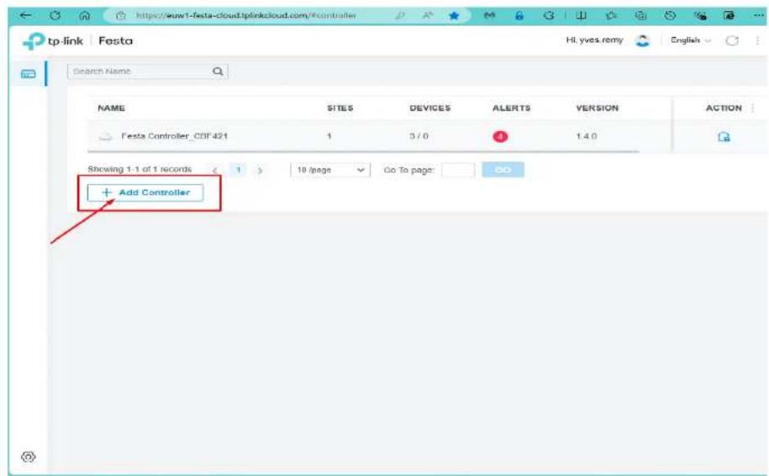769x476 pixels.
Task: Open the browser three-dots settings menu
Action: point(758,16)
